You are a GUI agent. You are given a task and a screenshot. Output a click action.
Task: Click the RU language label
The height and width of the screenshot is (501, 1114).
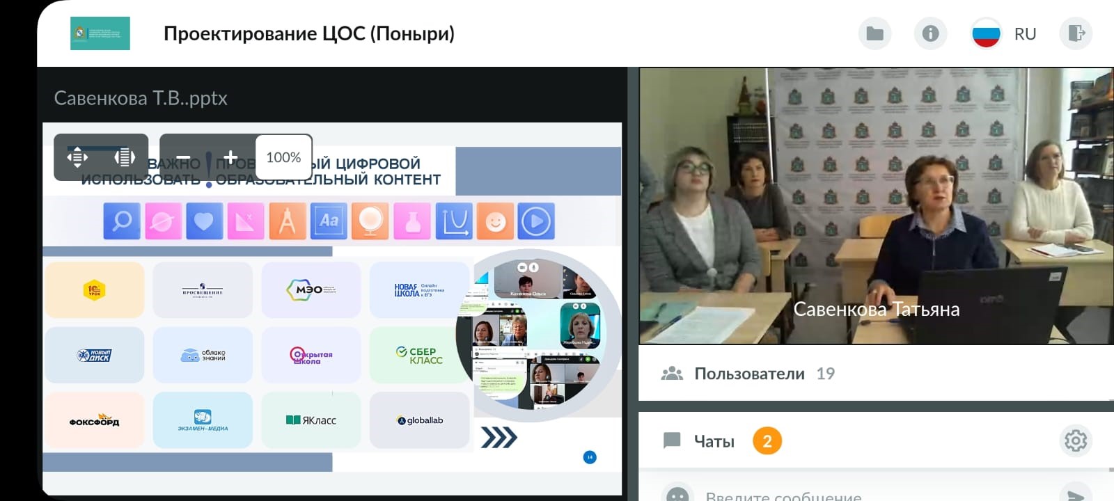1025,34
